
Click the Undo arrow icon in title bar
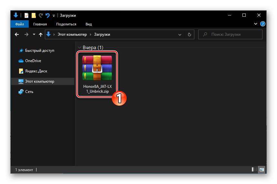[x=47, y=15]
